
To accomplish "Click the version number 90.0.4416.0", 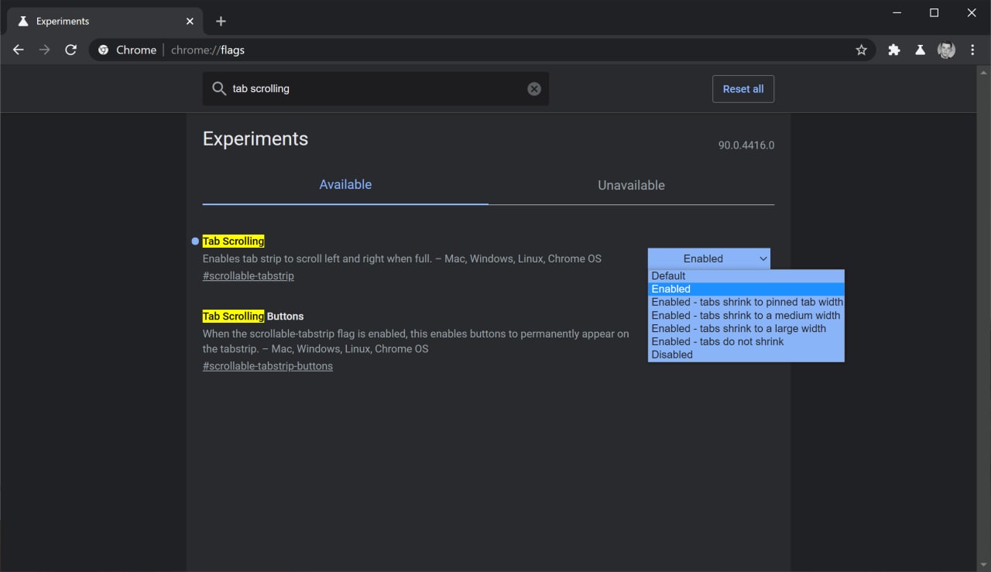I will tap(746, 145).
